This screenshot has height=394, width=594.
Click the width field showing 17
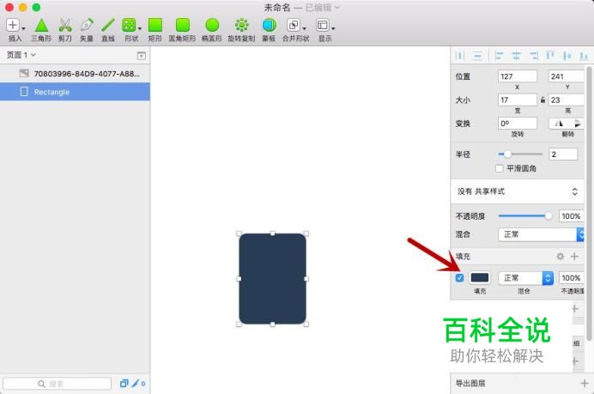click(x=518, y=100)
